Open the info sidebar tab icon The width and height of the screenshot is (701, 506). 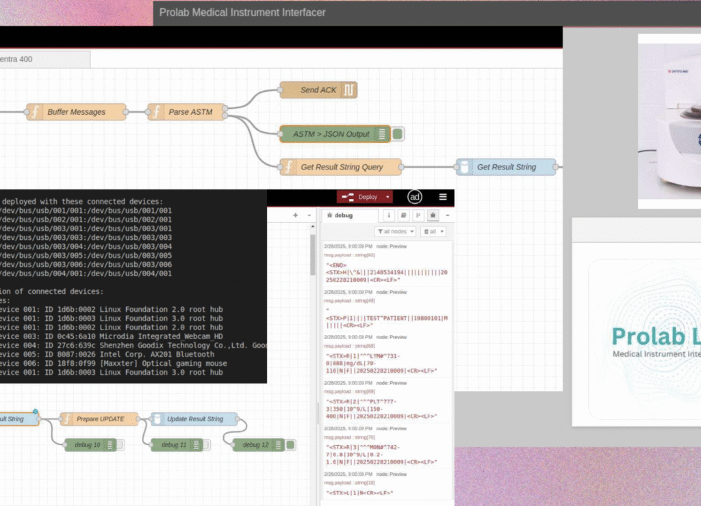390,215
